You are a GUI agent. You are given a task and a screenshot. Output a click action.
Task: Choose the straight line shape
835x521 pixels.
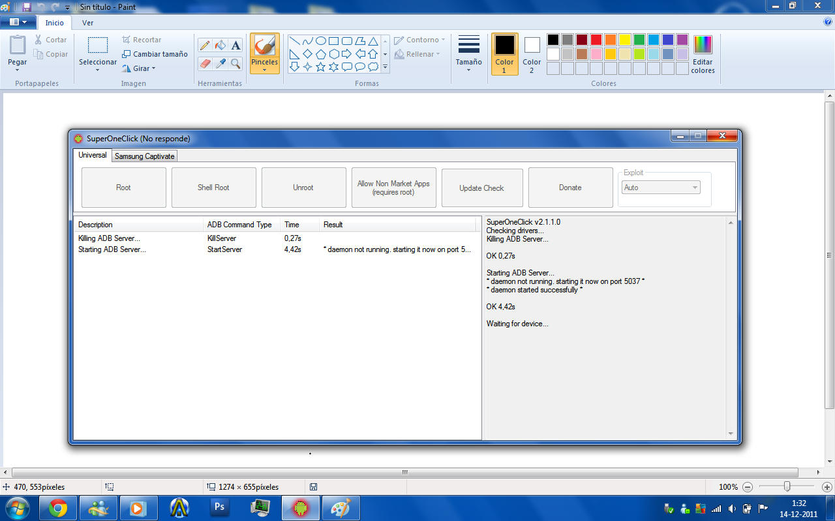(x=294, y=41)
